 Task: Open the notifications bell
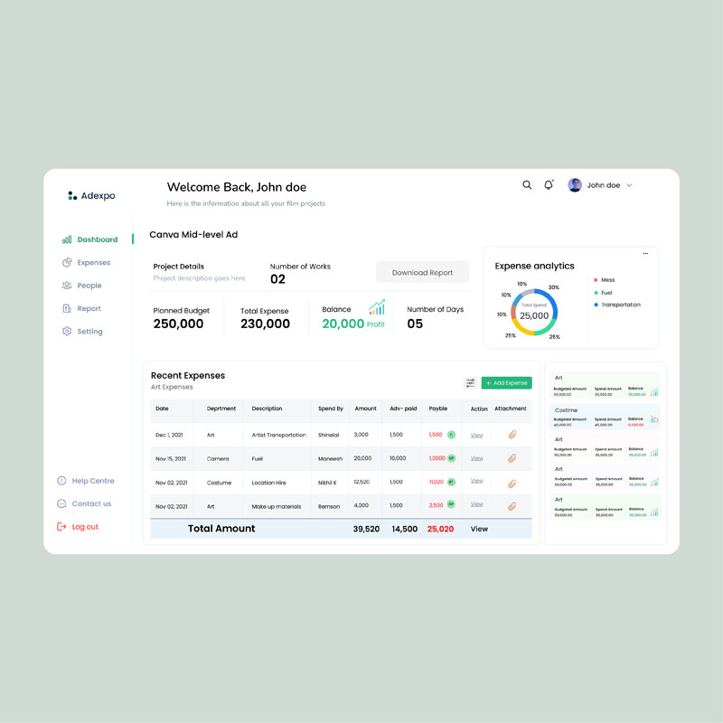[549, 185]
